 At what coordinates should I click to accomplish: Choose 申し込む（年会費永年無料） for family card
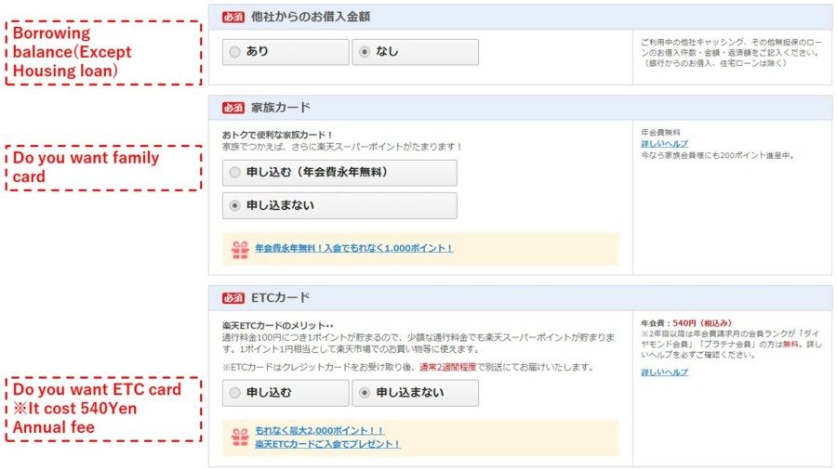(x=234, y=173)
